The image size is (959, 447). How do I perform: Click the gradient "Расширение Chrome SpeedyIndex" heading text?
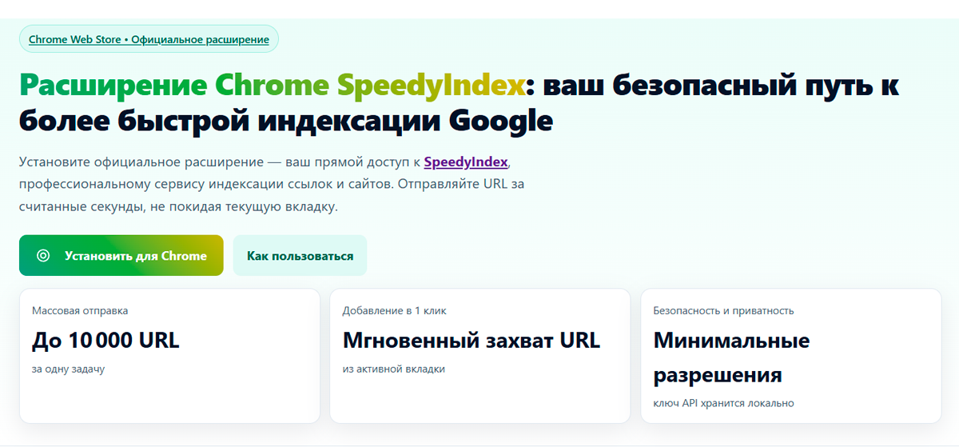[273, 85]
